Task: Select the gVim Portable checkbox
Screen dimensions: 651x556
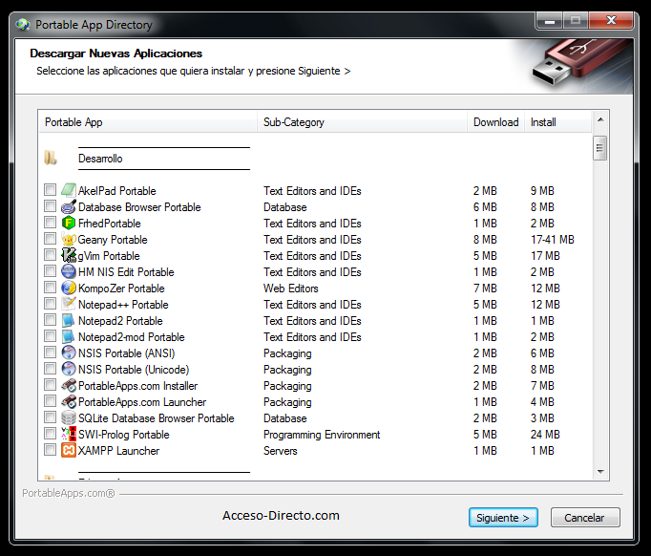Action: (x=50, y=255)
